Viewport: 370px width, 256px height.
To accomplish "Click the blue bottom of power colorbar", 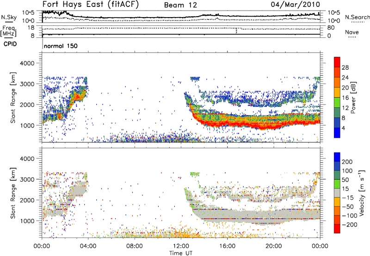I will (337, 133).
